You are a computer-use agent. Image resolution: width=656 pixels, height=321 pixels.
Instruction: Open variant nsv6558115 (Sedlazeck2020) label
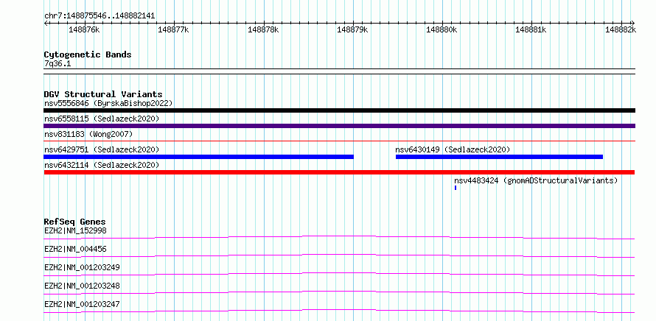[x=102, y=119]
